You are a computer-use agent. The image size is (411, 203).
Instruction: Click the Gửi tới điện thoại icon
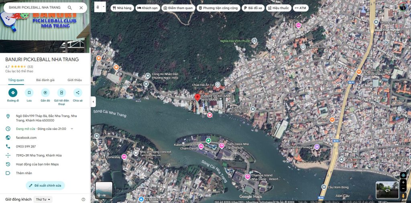pos(61,93)
